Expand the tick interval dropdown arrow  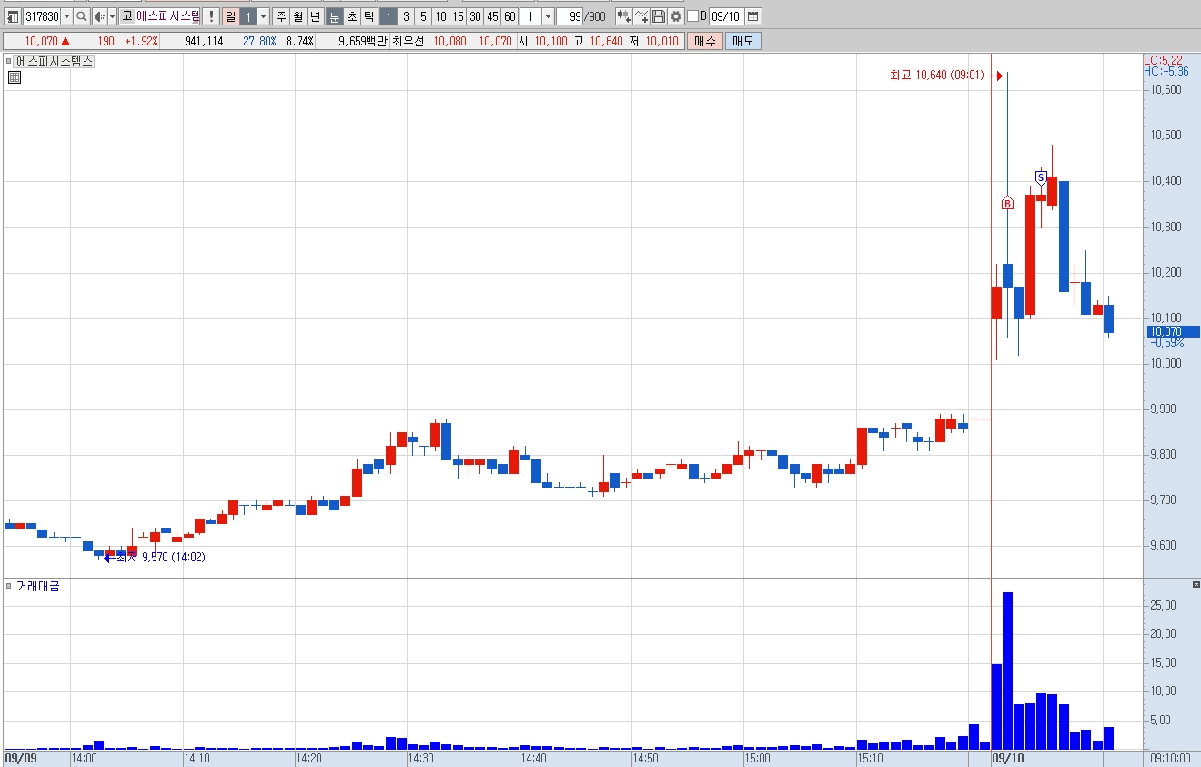(548, 16)
